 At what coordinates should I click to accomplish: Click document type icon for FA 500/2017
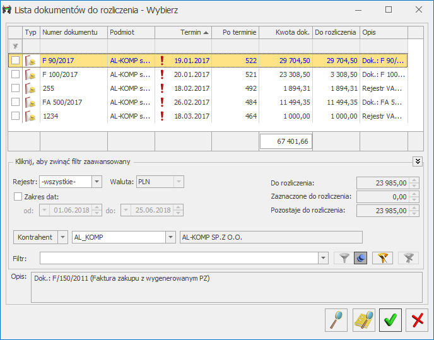pyautogui.click(x=31, y=102)
